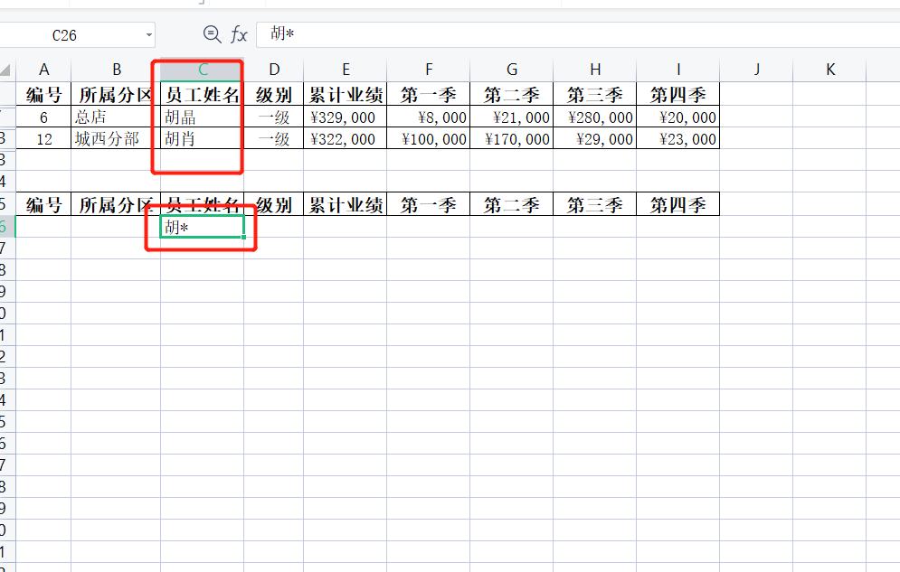Screen dimensions: 900x572
Task: Click the 员工姓名 header in the first table
Action: coord(201,93)
